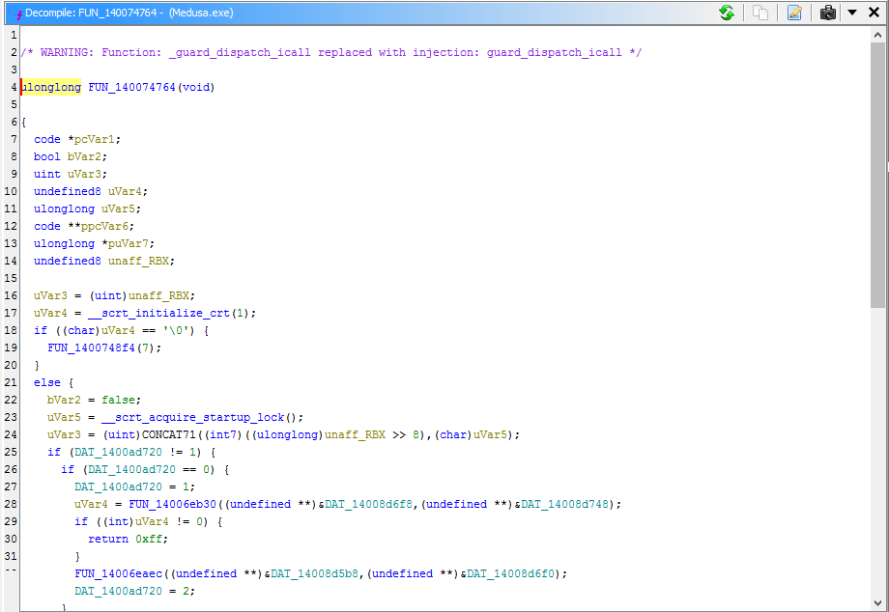The height and width of the screenshot is (612, 889).
Task: Close the Decompile panel
Action: coord(874,13)
